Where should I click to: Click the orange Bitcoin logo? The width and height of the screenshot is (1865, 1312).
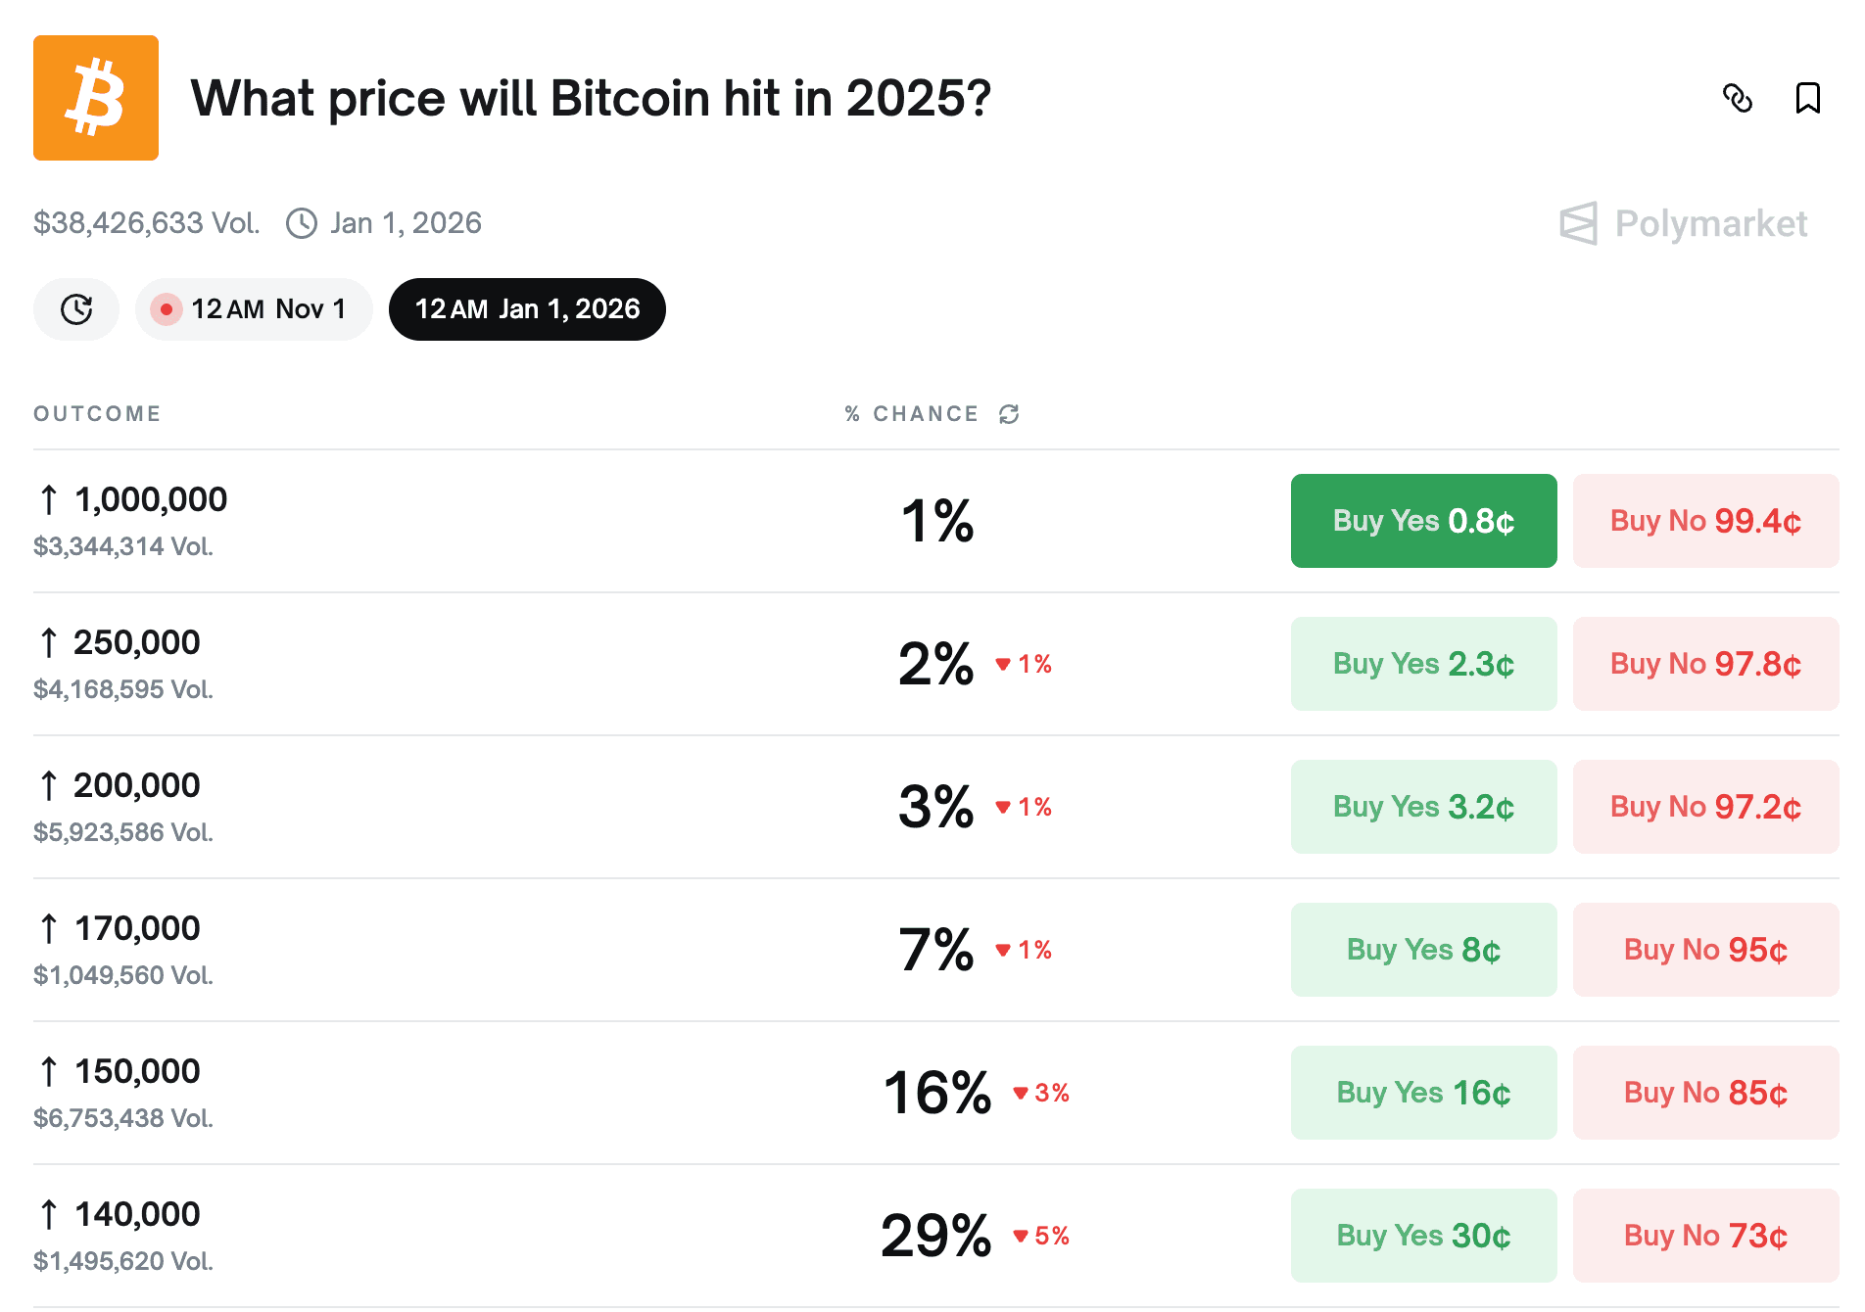[96, 98]
